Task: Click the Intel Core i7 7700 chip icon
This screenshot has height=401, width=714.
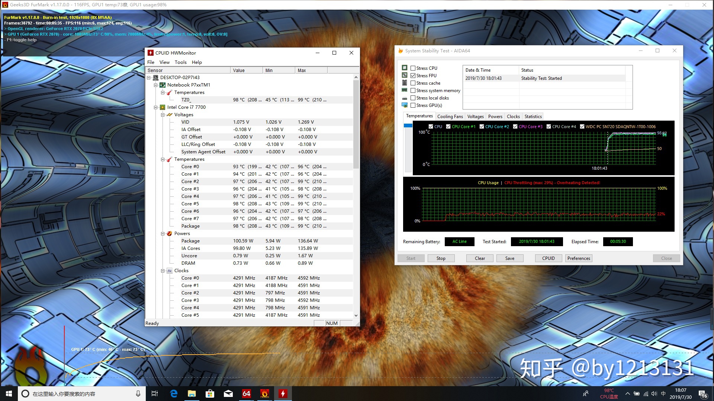Action: (163, 107)
